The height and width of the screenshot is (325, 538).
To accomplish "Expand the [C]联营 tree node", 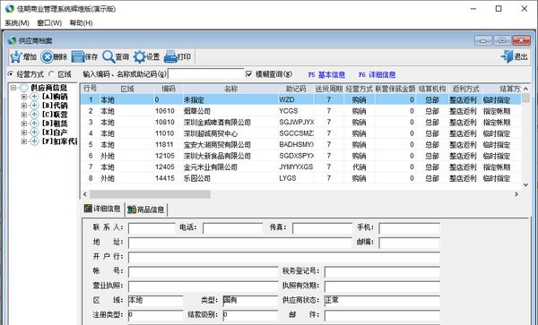I will coord(24,115).
